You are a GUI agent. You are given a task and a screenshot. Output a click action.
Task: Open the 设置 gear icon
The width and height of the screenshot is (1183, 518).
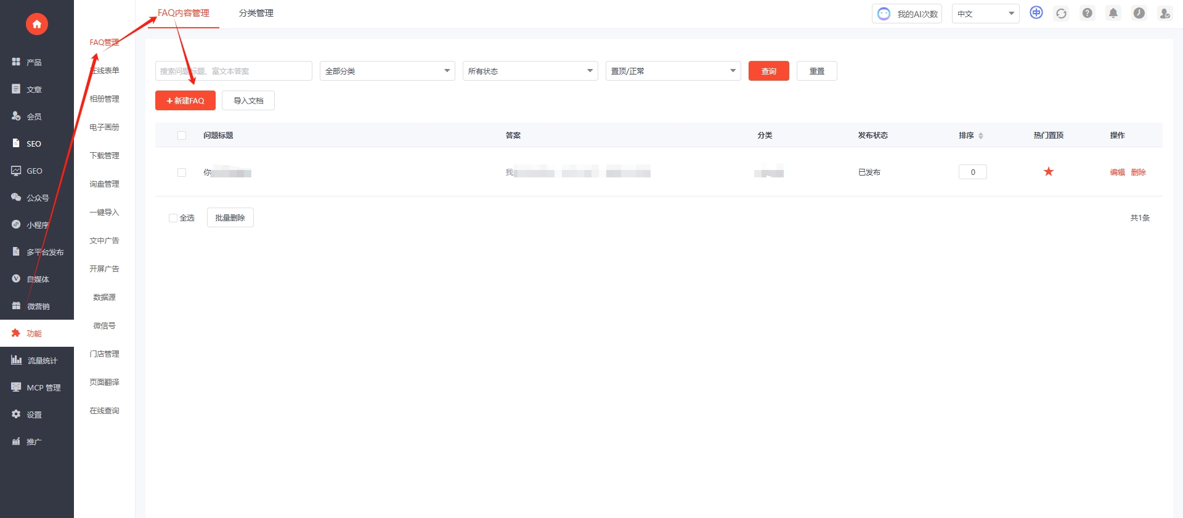(x=16, y=415)
